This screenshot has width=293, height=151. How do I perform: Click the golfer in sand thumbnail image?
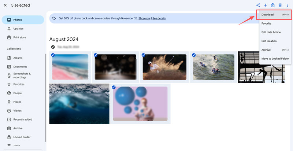pyautogui.click(x=164, y=67)
